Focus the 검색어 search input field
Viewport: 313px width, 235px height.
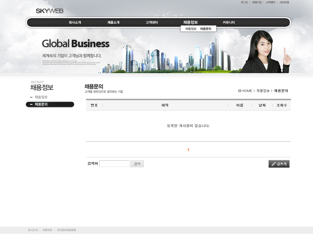point(114,164)
